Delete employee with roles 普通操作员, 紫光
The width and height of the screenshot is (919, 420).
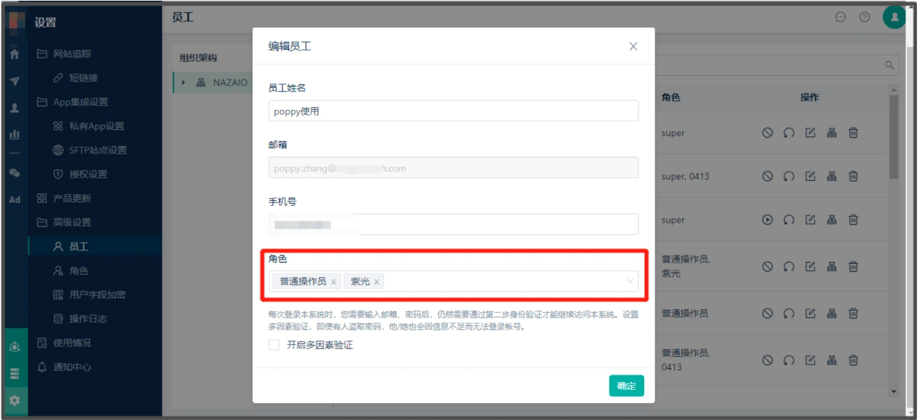(854, 267)
